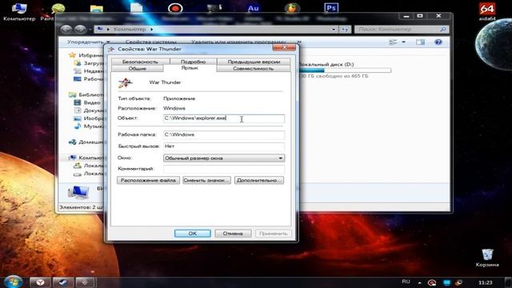
Task: Switch to the Совместимость tab
Action: click(253, 69)
